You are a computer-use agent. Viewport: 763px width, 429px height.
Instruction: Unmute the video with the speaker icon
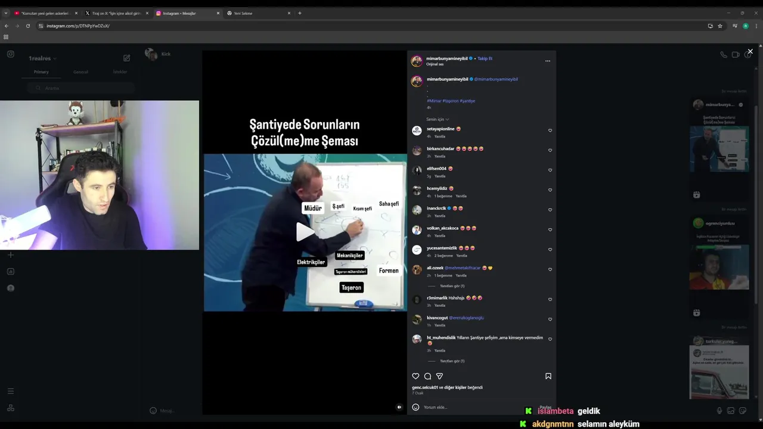[399, 407]
